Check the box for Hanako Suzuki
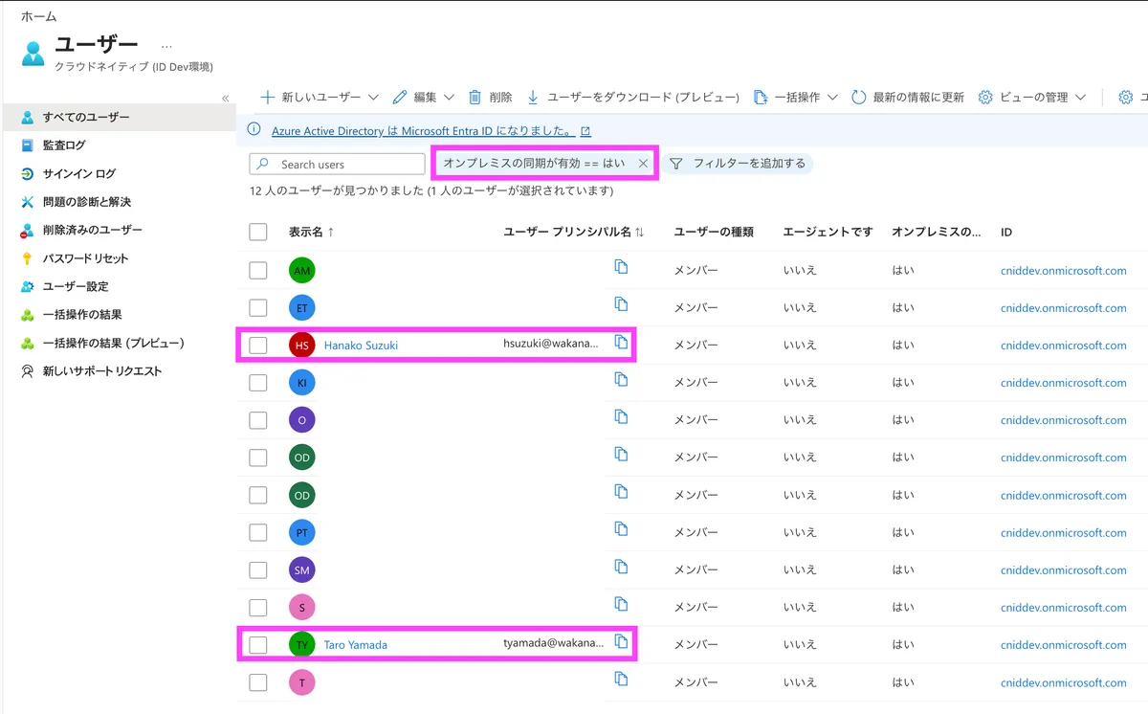This screenshot has height=714, width=1148. tap(258, 346)
